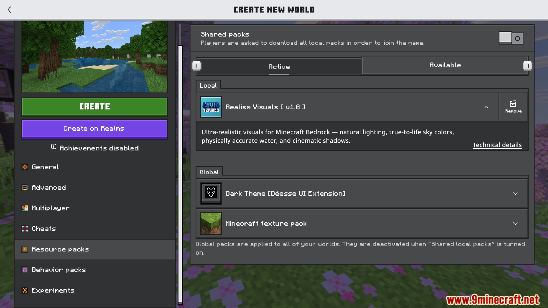Viewport: 548px width, 308px height.
Task: Click the Dark Theme [Déesse UI Extension] title
Action: pos(286,194)
